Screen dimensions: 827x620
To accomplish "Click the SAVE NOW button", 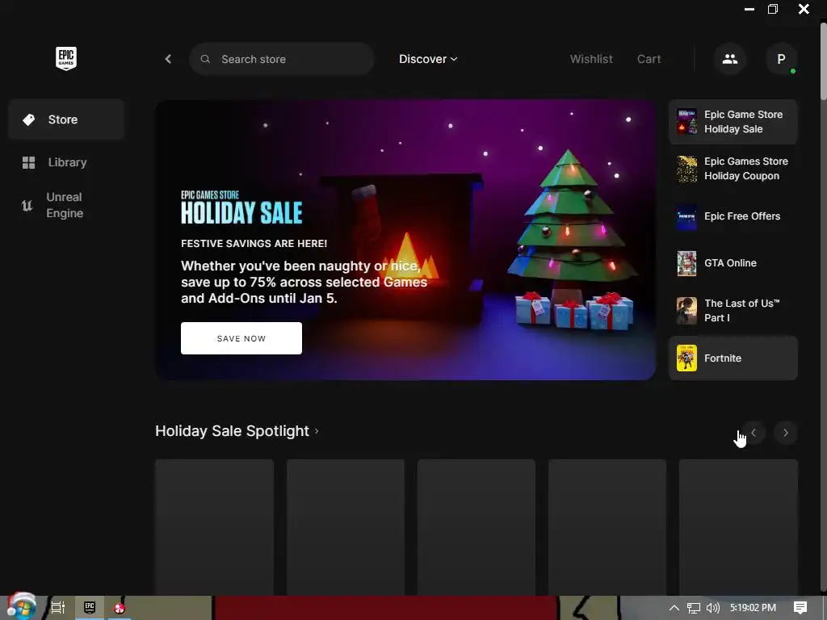I will tap(241, 338).
